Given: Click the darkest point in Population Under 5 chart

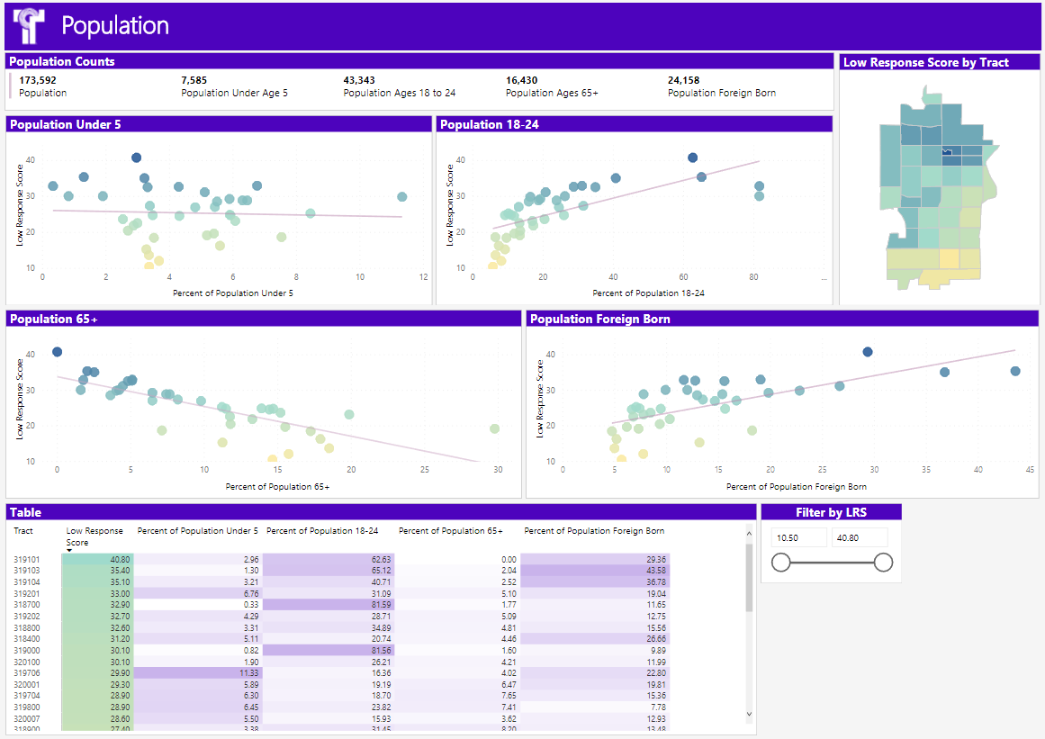Looking at the screenshot, I should (136, 158).
